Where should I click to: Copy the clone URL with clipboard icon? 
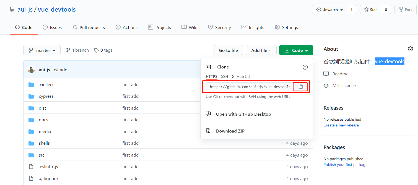tap(301, 87)
